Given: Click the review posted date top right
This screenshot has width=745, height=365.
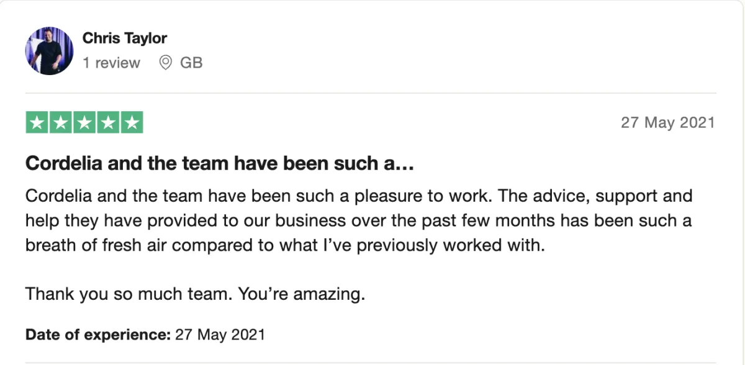Looking at the screenshot, I should tap(667, 122).
